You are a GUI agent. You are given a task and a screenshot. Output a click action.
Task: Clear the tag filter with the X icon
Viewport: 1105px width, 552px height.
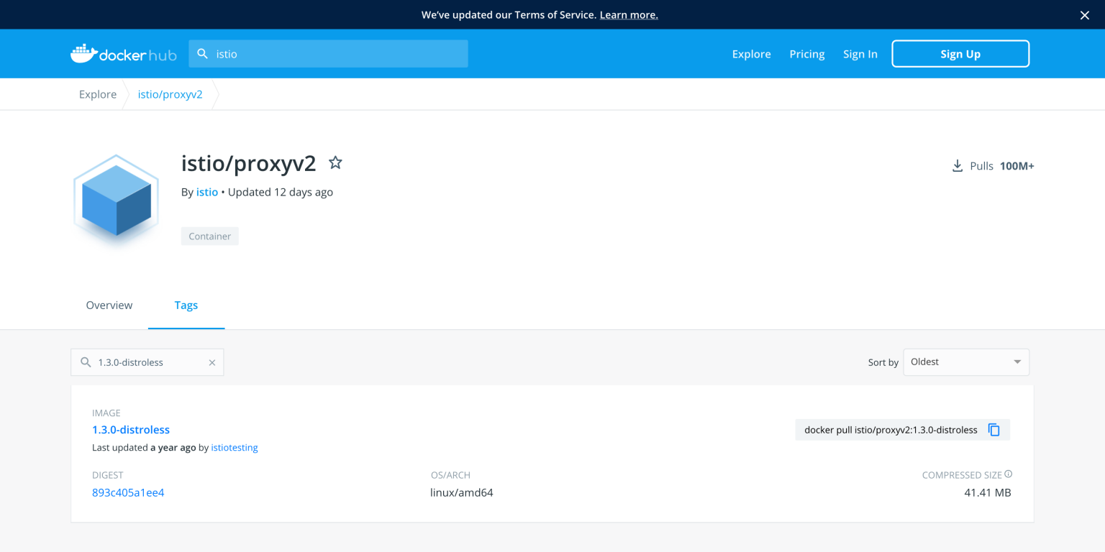pos(212,363)
